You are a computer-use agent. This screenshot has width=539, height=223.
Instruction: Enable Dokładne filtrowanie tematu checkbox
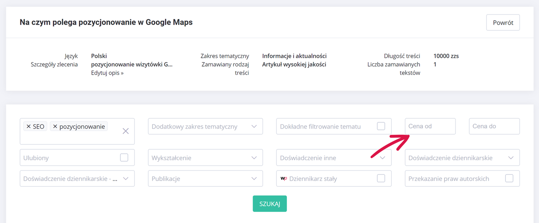(x=381, y=126)
